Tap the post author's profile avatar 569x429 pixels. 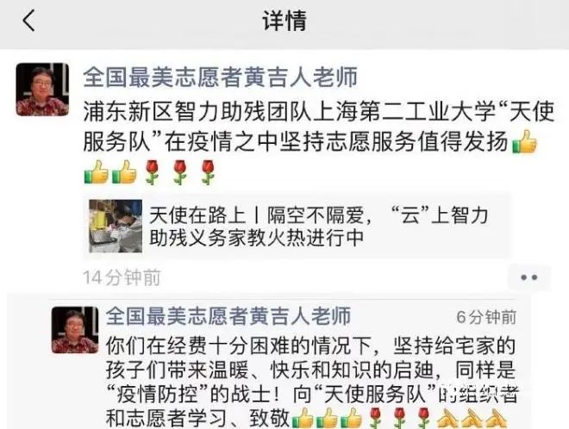pos(42,90)
